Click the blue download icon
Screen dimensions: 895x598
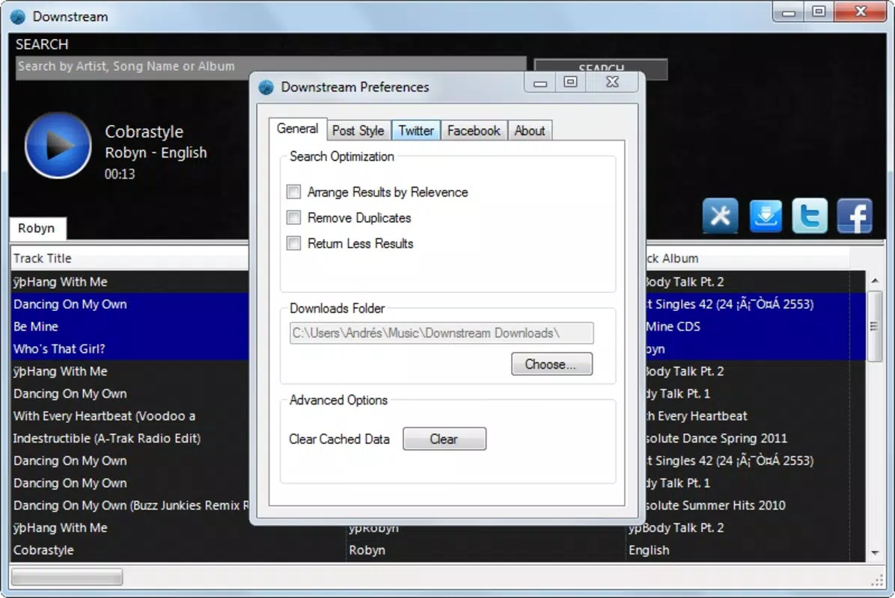click(x=765, y=216)
